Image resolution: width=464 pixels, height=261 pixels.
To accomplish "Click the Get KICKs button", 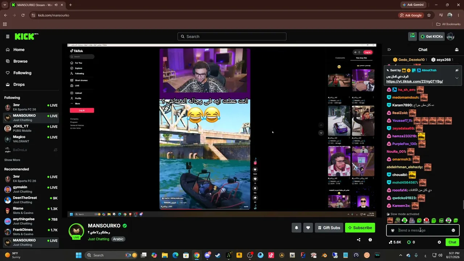I will click(431, 37).
